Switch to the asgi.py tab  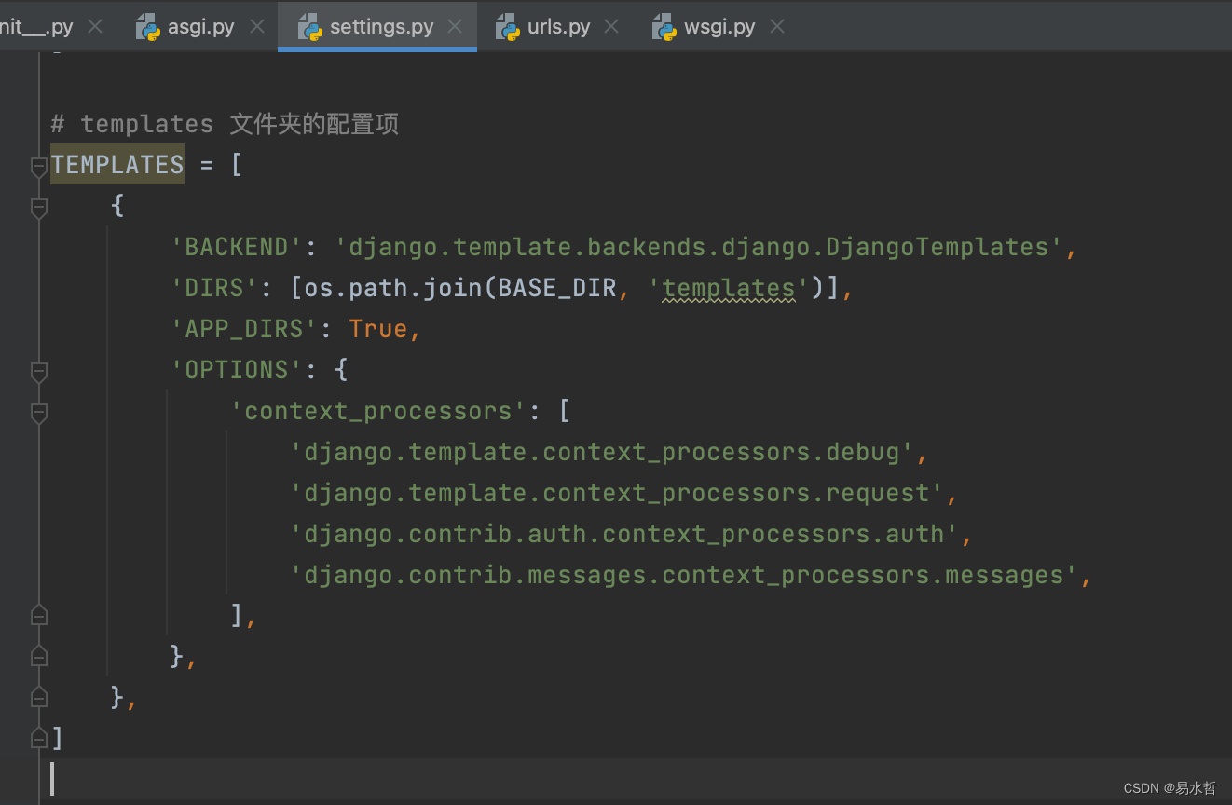click(x=200, y=27)
